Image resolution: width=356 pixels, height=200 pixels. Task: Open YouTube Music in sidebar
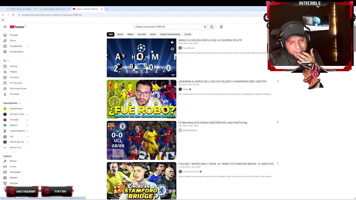[17, 52]
